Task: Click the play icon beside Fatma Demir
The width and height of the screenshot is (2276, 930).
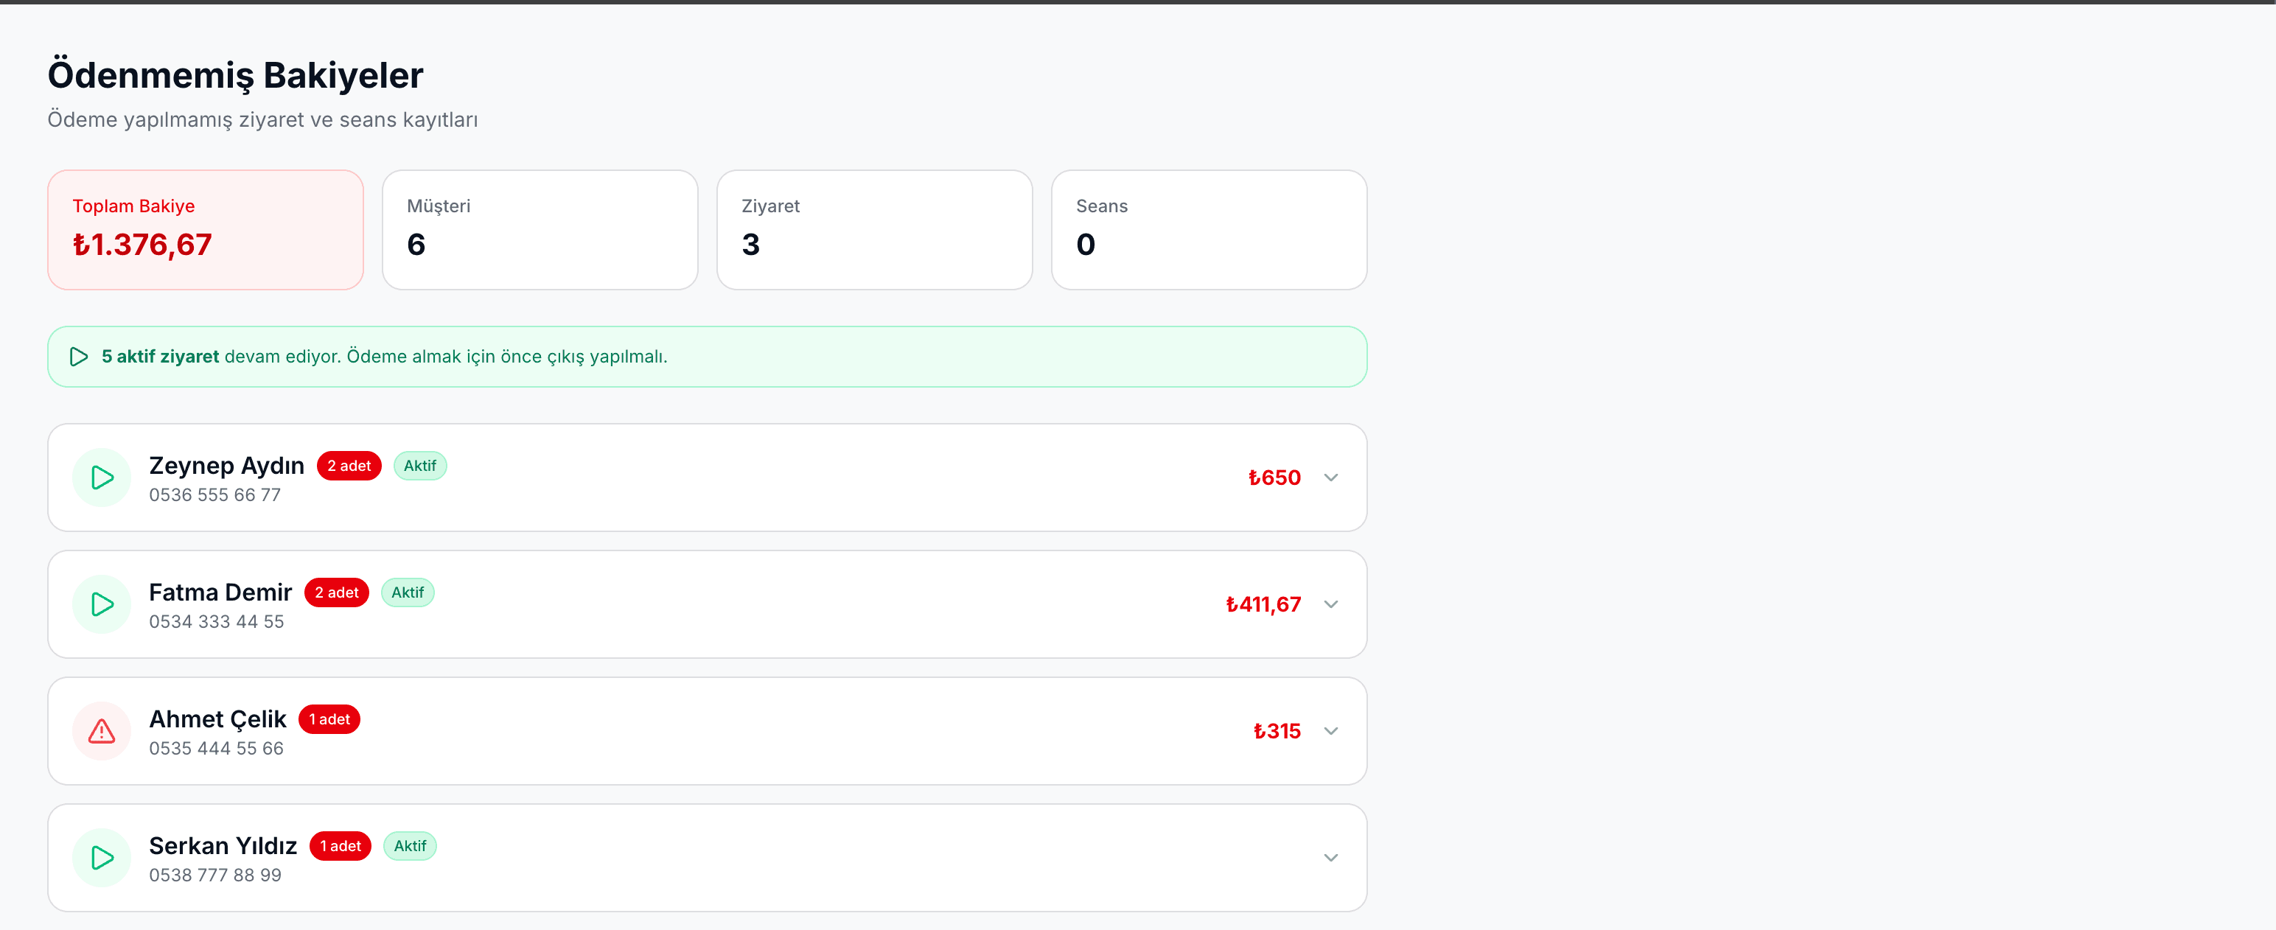Action: click(102, 604)
